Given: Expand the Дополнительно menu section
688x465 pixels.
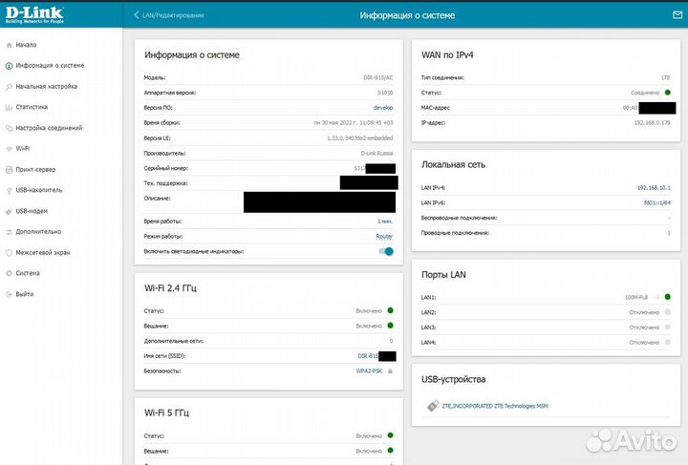Looking at the screenshot, I should click(x=38, y=231).
